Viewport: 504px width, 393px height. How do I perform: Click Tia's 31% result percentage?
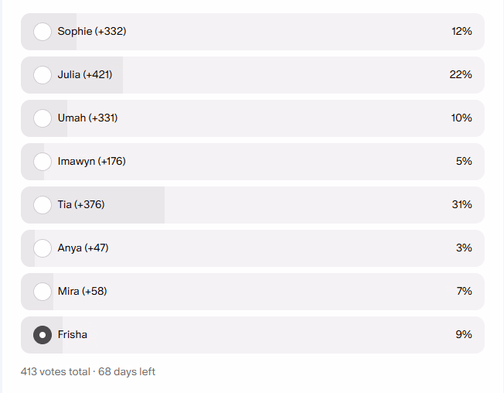click(461, 205)
